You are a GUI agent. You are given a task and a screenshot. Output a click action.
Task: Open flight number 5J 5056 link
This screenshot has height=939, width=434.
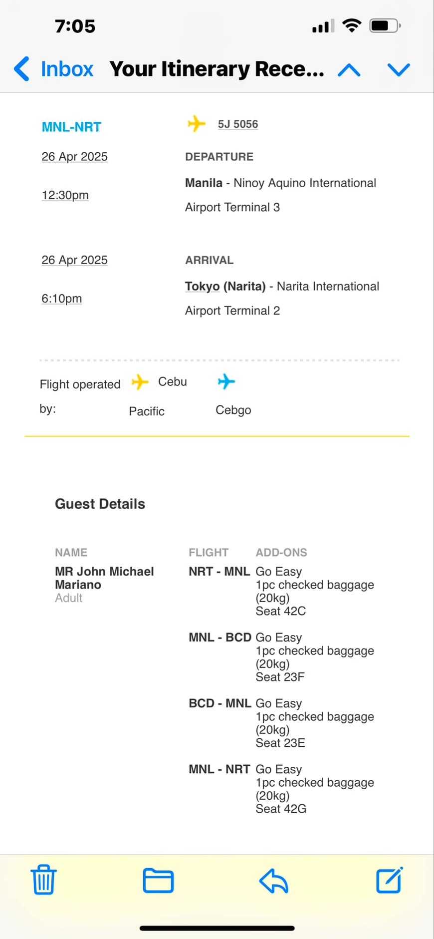tap(238, 124)
